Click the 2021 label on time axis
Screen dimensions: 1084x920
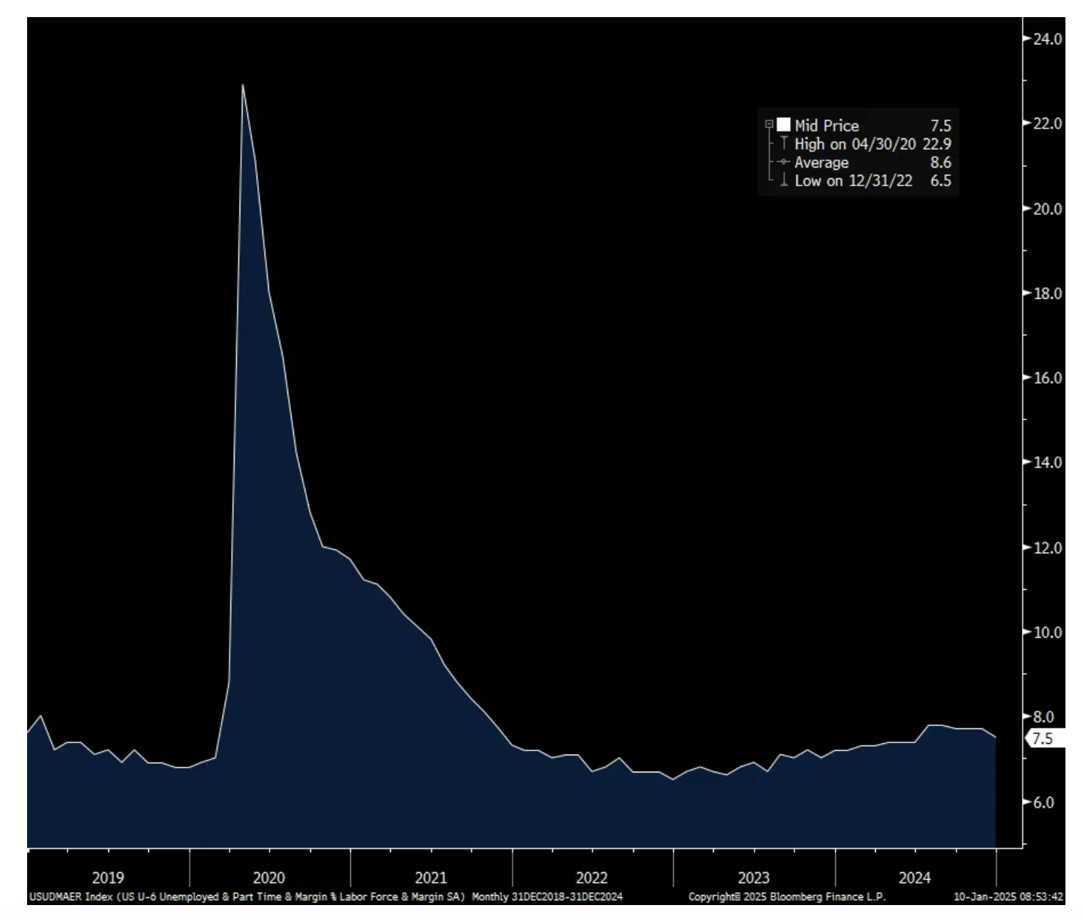click(431, 877)
